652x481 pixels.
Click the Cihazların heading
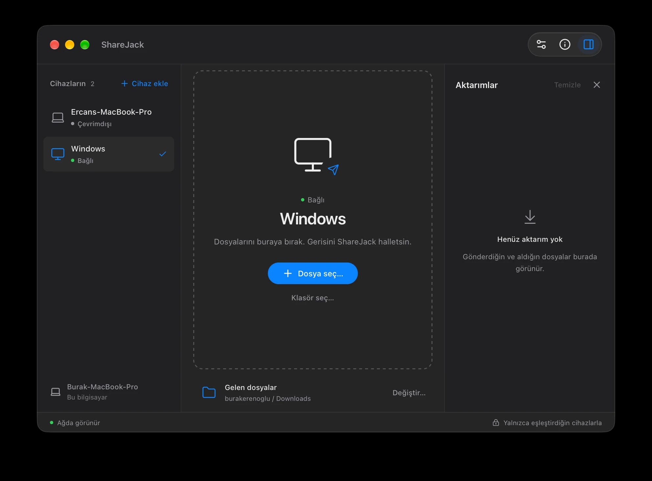tap(68, 83)
